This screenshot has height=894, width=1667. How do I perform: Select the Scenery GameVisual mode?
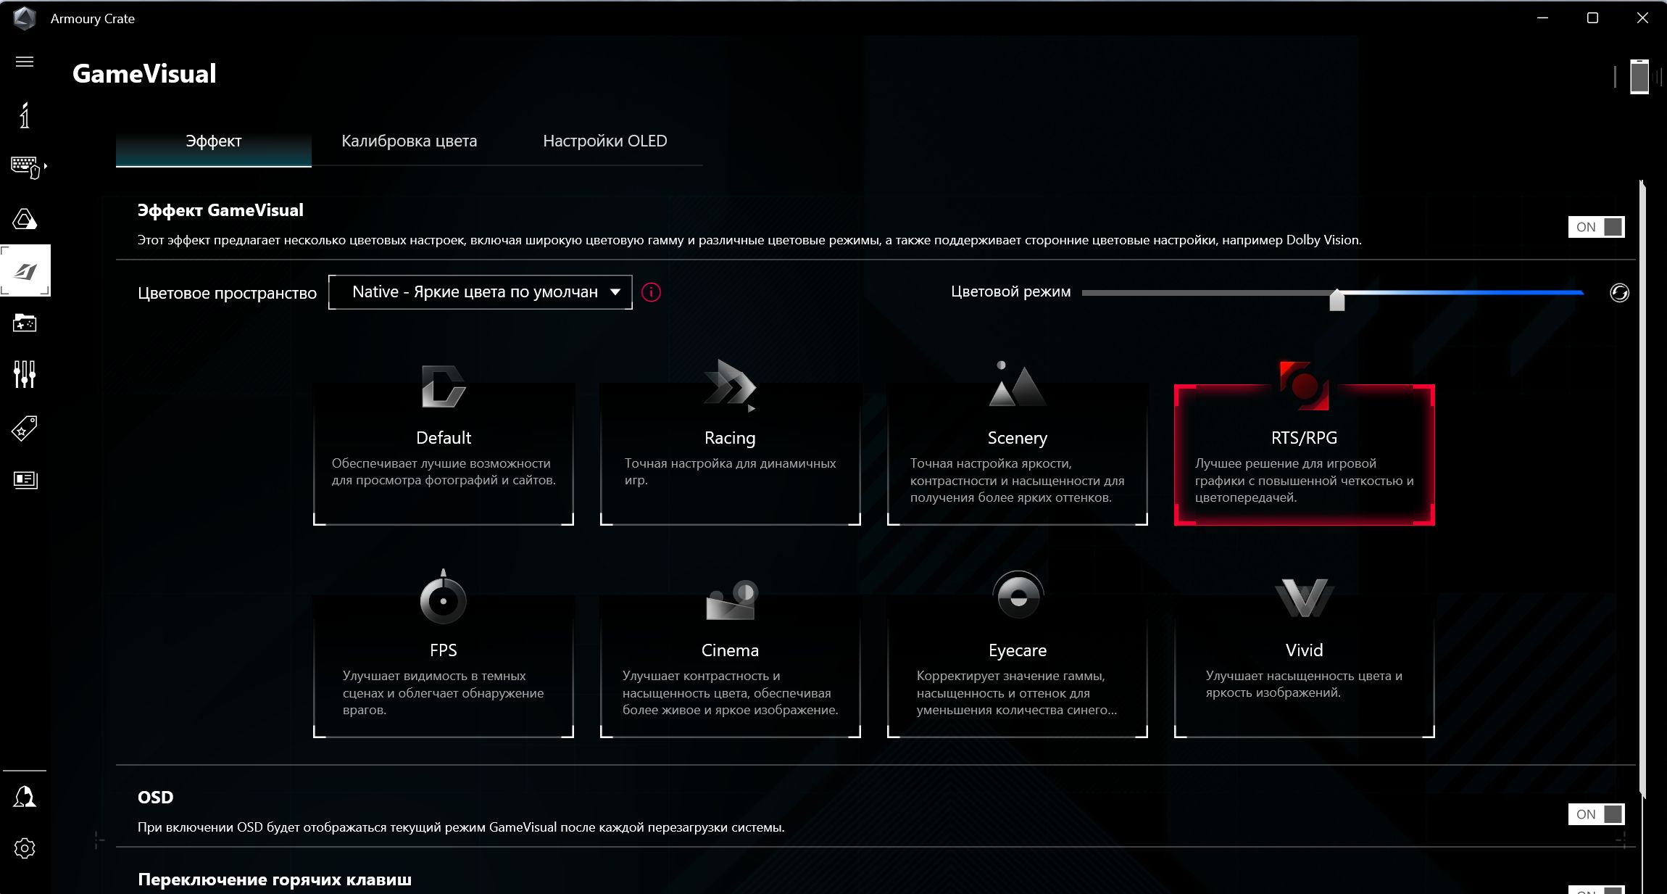1017,444
